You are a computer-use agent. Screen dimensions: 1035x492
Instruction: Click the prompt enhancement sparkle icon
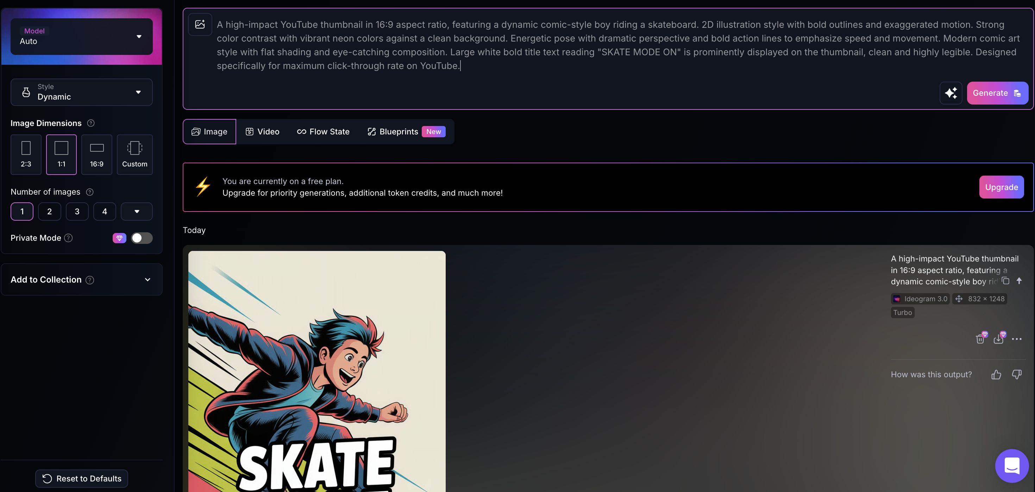(x=951, y=93)
